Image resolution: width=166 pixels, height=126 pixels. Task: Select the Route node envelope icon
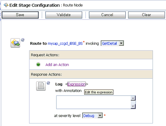click(x=15, y=43)
